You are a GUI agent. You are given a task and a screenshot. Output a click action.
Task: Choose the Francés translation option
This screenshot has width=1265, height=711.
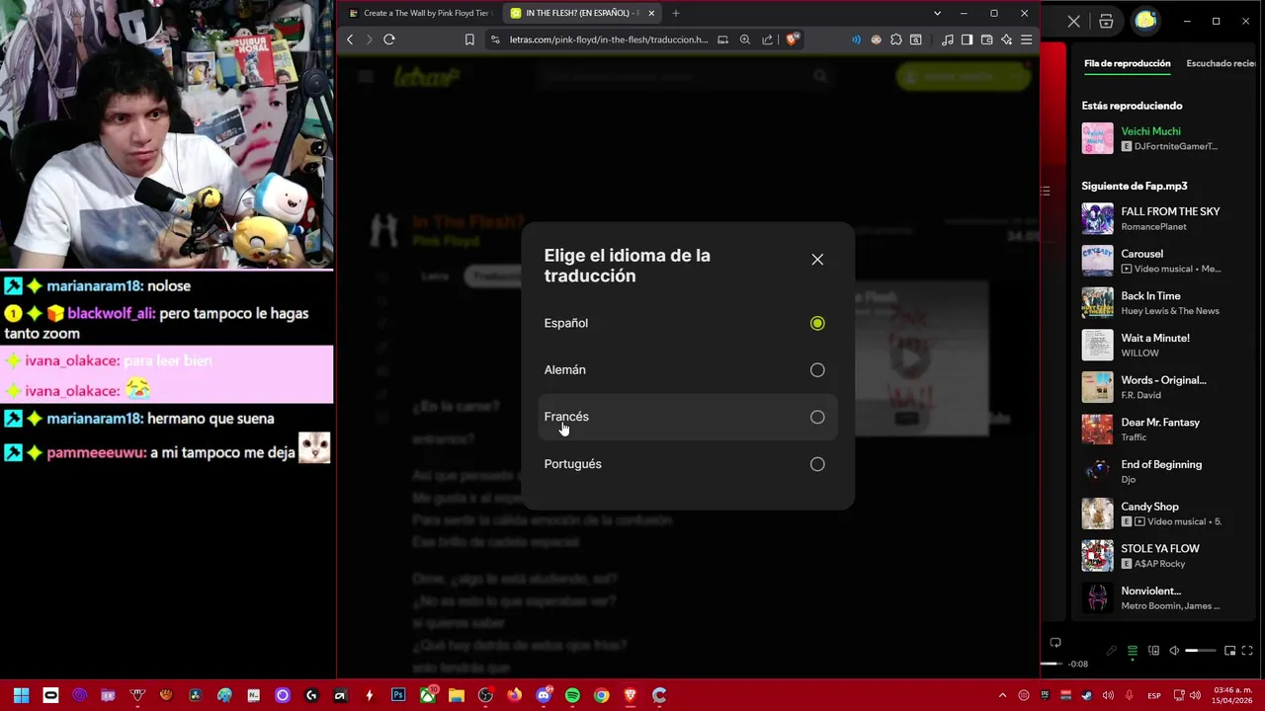687,417
